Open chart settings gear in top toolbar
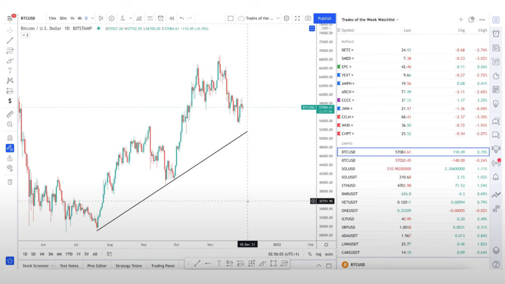505x284 pixels. click(287, 18)
